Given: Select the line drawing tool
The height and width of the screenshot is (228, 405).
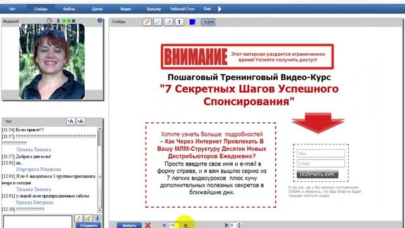Looking at the screenshot, I should [158, 22].
